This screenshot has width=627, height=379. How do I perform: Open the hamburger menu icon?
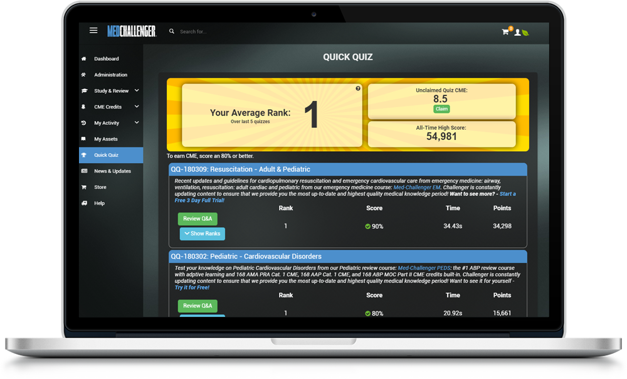[93, 31]
